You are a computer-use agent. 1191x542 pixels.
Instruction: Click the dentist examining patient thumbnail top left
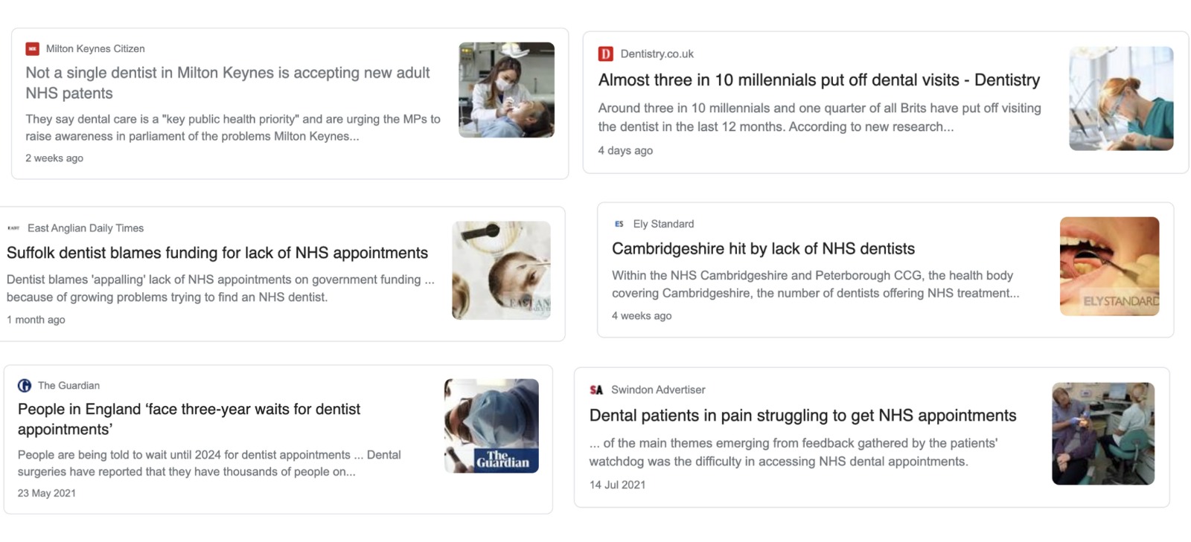(506, 91)
